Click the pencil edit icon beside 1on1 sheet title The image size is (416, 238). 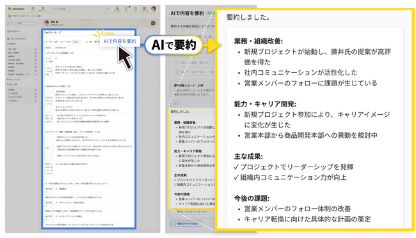[x=60, y=33]
